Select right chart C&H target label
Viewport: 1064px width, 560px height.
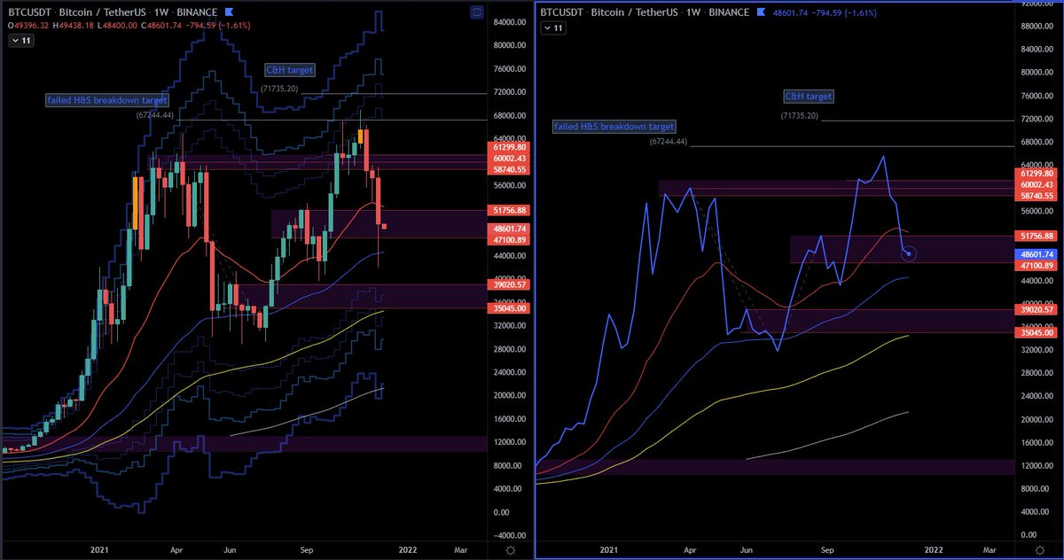pyautogui.click(x=809, y=96)
